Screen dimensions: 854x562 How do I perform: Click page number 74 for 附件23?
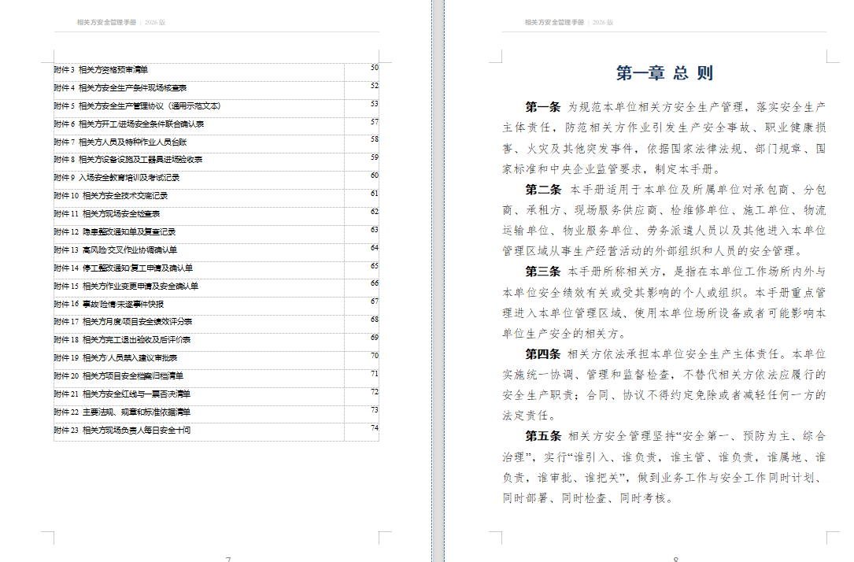[x=374, y=427]
